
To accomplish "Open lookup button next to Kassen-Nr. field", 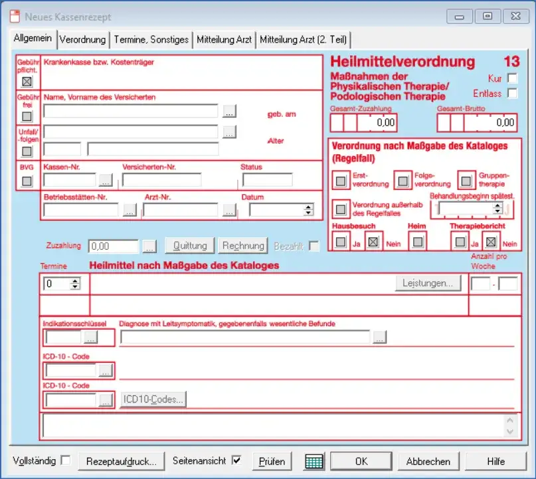I will click(x=106, y=180).
